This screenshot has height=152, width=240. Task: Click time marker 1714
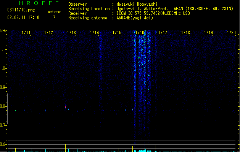tap(95, 33)
